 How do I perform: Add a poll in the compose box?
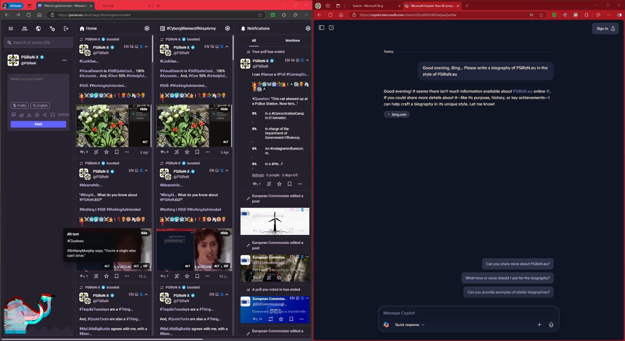click(x=21, y=114)
